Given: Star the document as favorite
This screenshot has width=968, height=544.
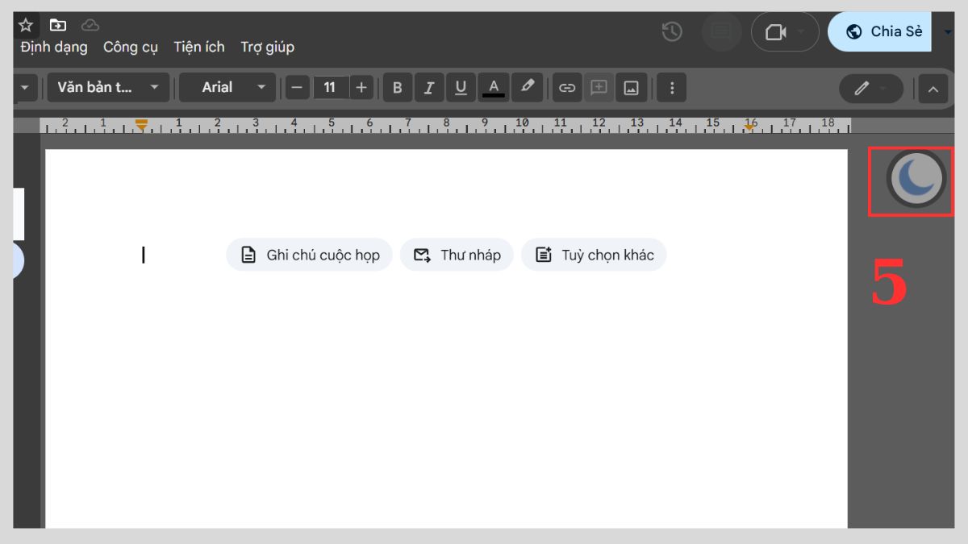Looking at the screenshot, I should click(25, 24).
